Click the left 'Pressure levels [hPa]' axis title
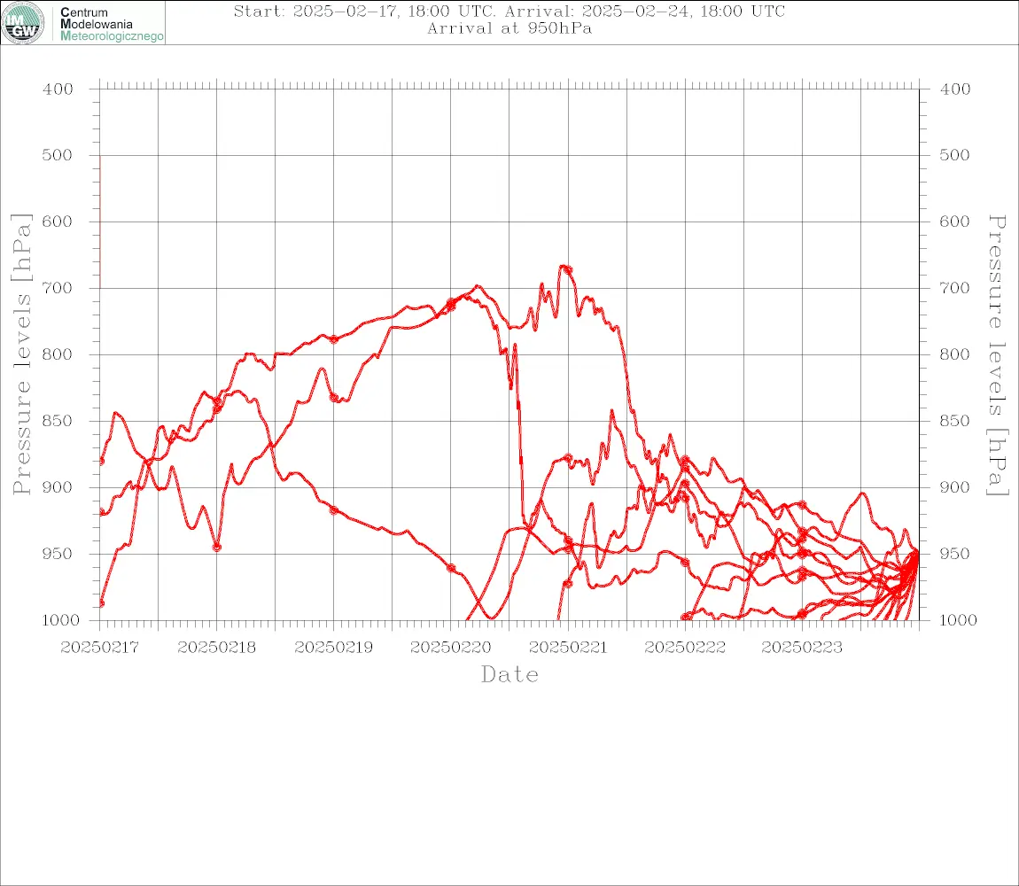The image size is (1019, 886). pos(21,354)
